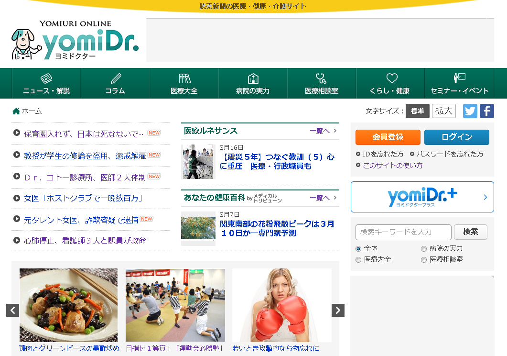Open the 病院の実力 menu label

coord(253,91)
